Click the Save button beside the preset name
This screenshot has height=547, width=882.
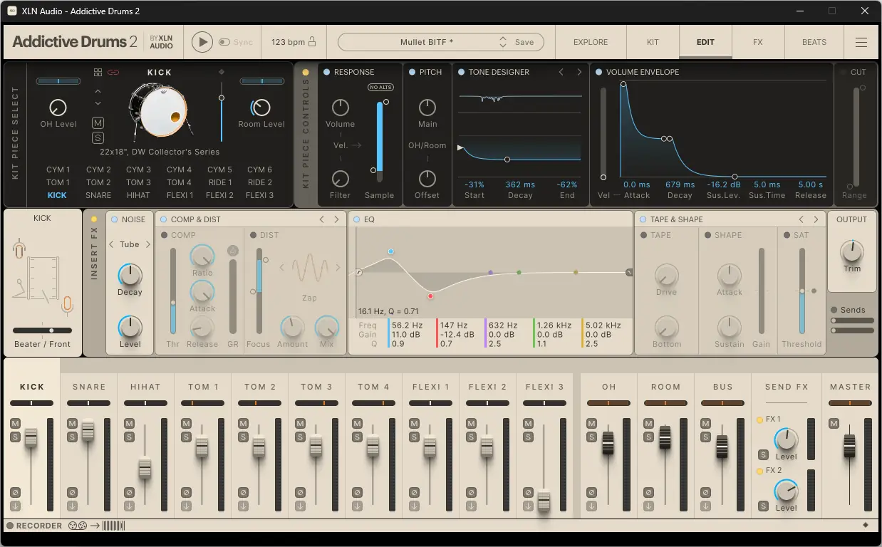tap(524, 41)
